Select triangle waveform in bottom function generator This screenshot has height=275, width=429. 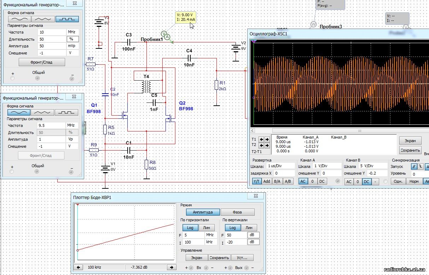point(42,112)
